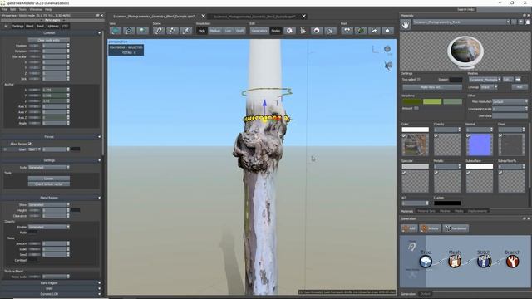532x299 pixels.
Task: Click the Randomize button in Generation panel
Action: pos(456,228)
